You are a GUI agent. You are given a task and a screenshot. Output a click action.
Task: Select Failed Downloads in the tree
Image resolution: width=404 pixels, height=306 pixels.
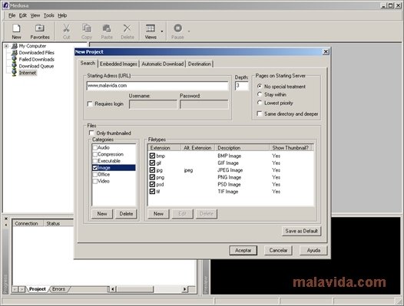(36, 60)
